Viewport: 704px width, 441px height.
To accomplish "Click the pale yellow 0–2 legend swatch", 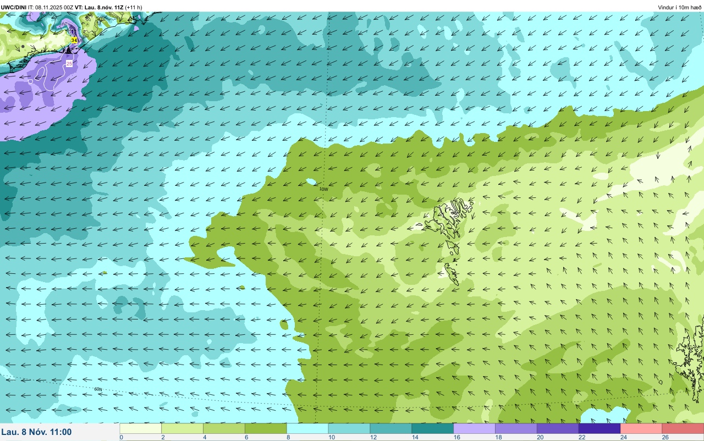I will [140, 428].
